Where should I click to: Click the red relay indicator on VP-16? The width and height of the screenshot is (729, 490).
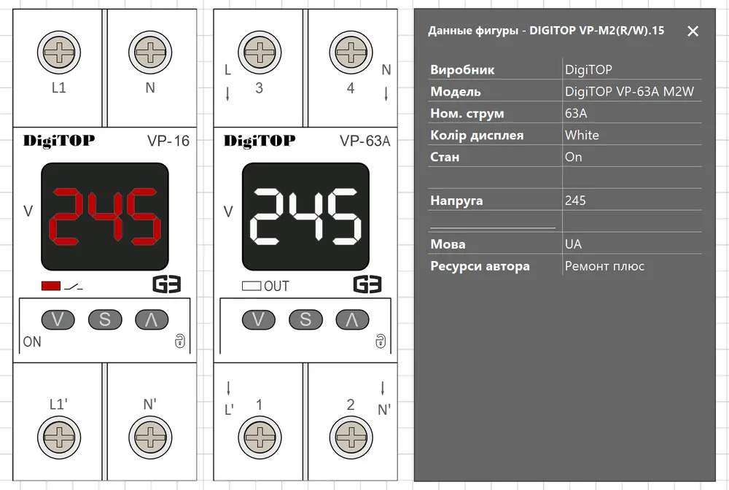[51, 286]
